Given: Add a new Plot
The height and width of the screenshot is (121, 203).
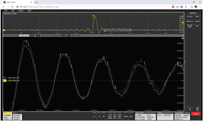Looking at the screenshot, I should point(197,26).
